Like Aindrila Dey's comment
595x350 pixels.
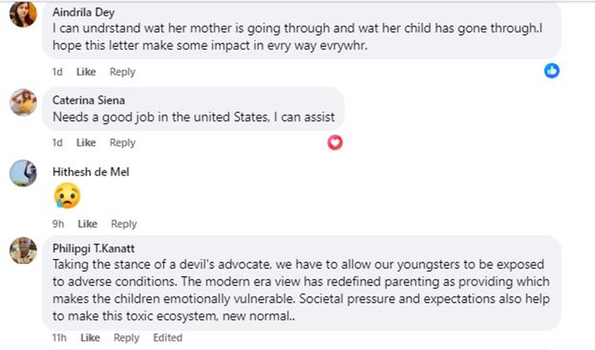tap(86, 72)
